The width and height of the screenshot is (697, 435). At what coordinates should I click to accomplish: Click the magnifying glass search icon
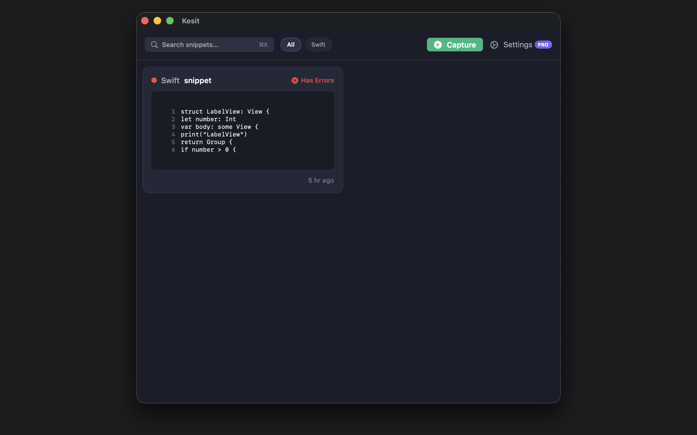(154, 45)
